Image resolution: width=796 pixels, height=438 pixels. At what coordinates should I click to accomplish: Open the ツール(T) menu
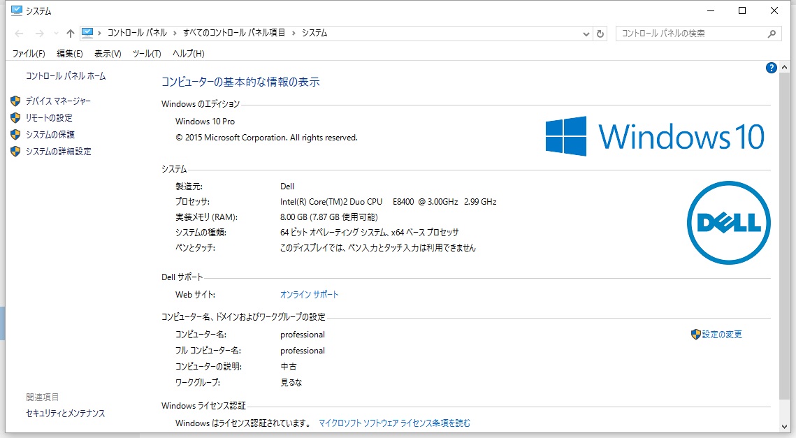(x=147, y=53)
